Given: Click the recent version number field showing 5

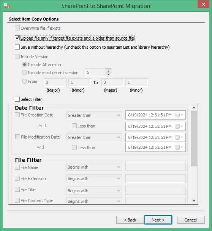Looking at the screenshot, I should pyautogui.click(x=95, y=73).
